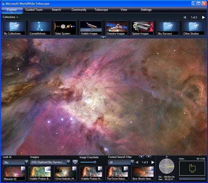Select the Bow Shock Near.. thumbnail
Image resolution: width=208 pixels, height=183 pixels.
142,173
